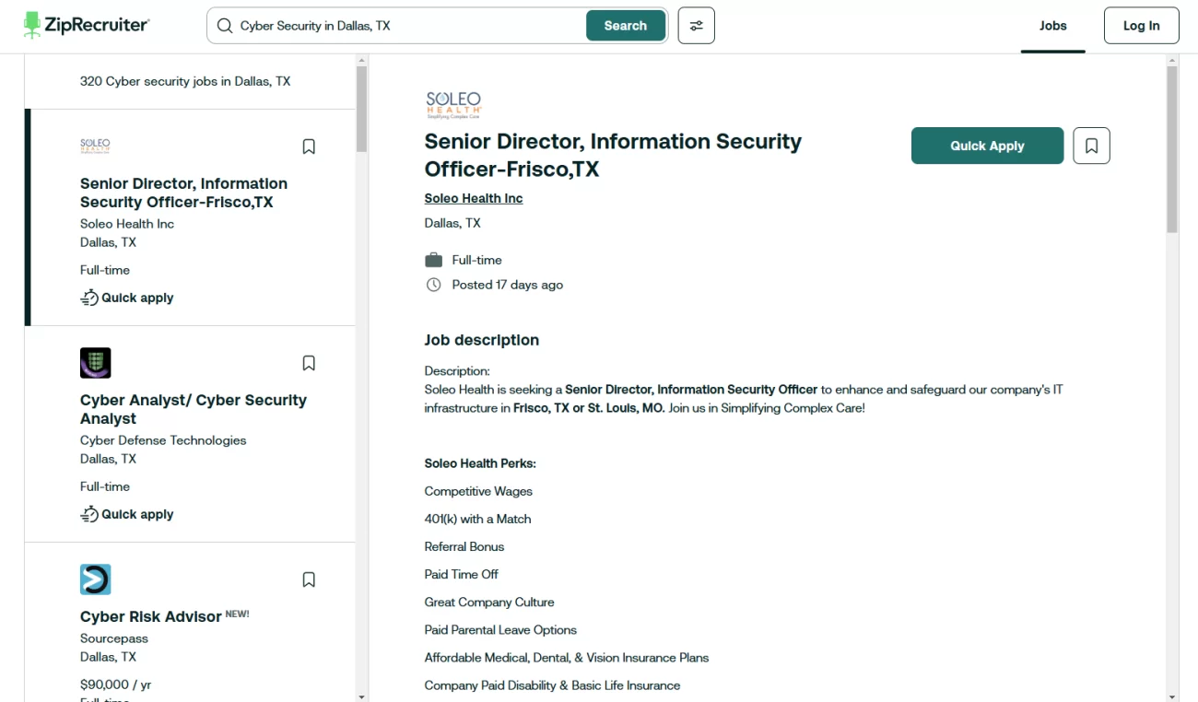Viewport: 1198px width, 702px height.
Task: Open the Soleo Health Inc company link
Action: coord(474,198)
